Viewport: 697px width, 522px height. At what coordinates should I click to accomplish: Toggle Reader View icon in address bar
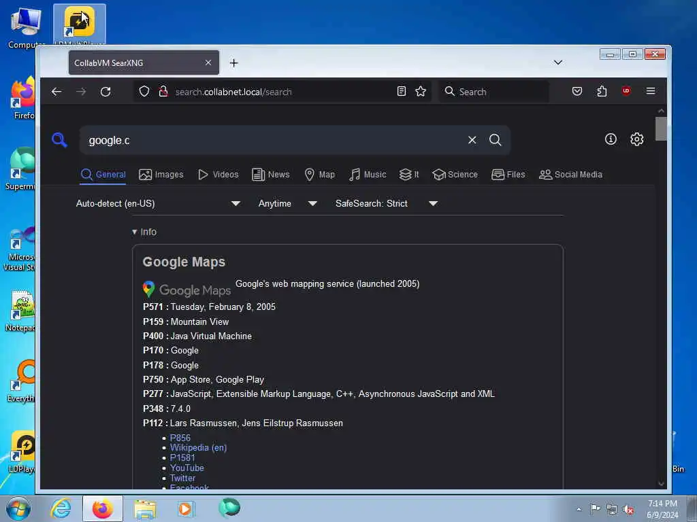402,91
